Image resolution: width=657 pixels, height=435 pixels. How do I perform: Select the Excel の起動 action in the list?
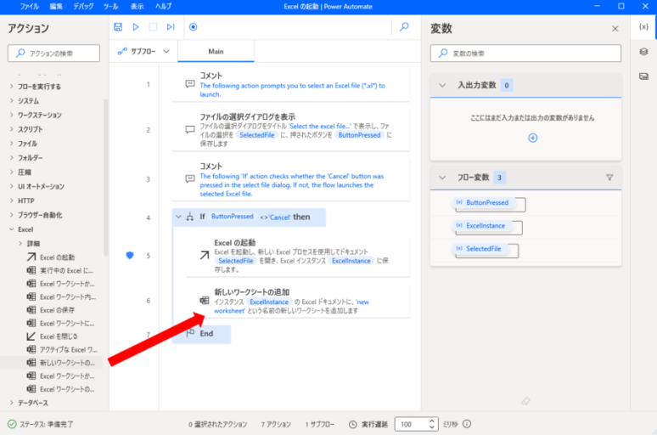point(58,257)
